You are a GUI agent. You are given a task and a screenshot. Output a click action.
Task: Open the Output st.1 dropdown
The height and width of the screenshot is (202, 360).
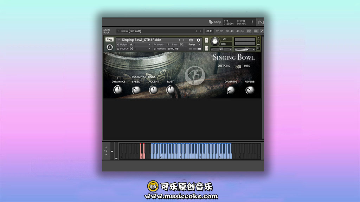[x=149, y=45]
